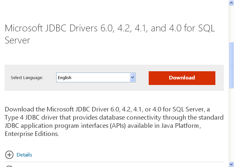The image size is (234, 167).
Task: Click the gray bar between dropdown and Download
Action: (142, 78)
